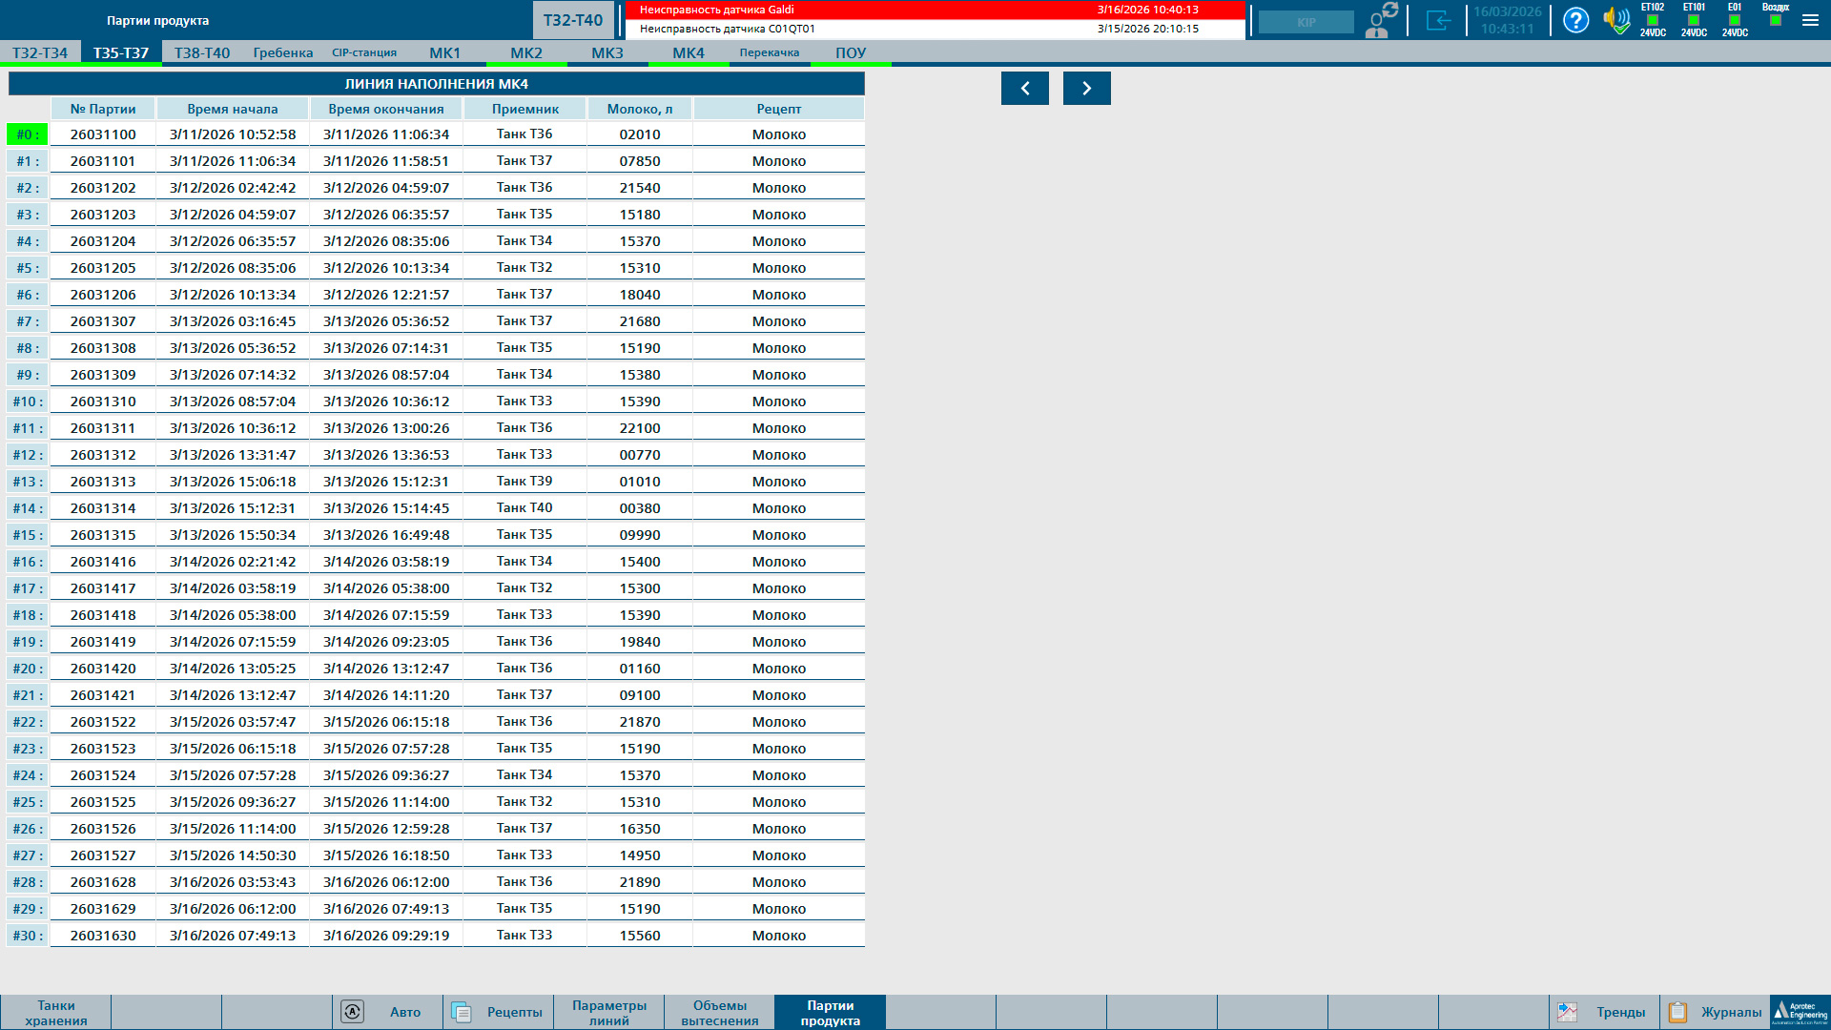Open Тренды from the bottom bar

pyautogui.click(x=1604, y=1012)
